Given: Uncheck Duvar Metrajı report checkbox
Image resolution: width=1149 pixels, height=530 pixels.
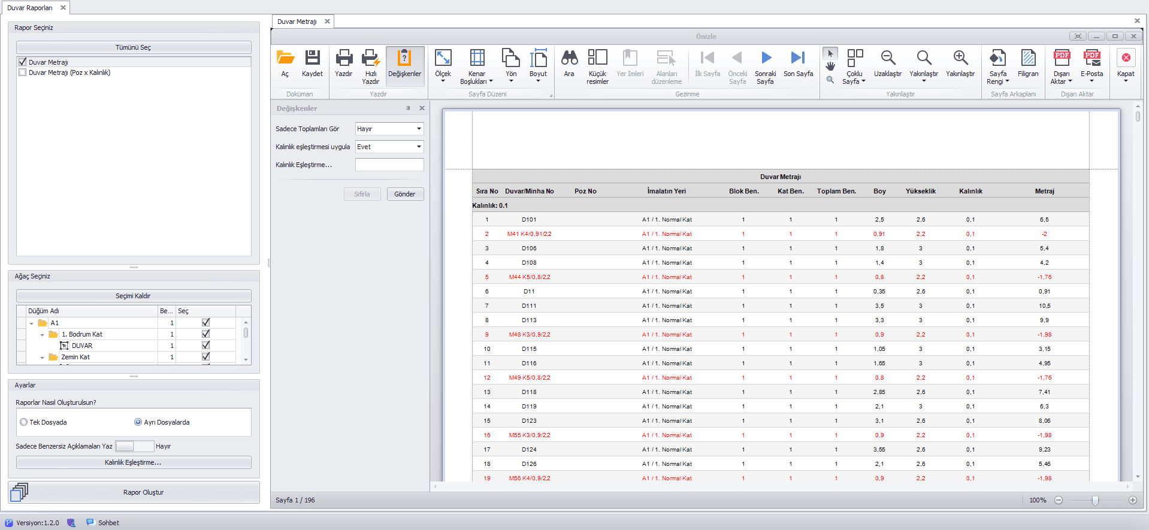Looking at the screenshot, I should [23, 62].
